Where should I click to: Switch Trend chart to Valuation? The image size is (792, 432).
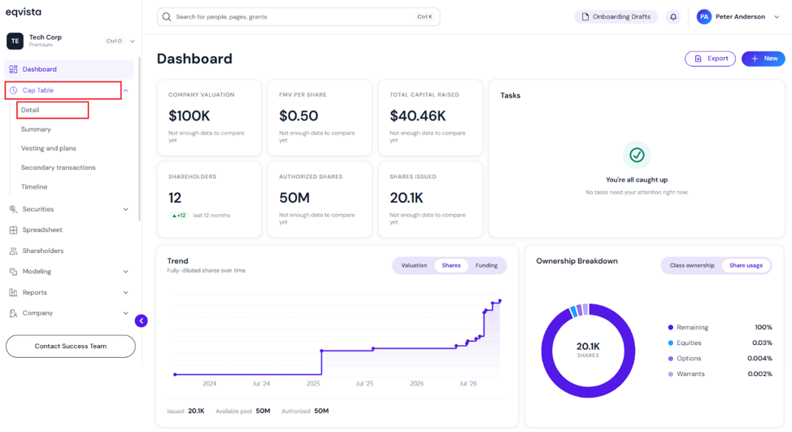point(414,265)
